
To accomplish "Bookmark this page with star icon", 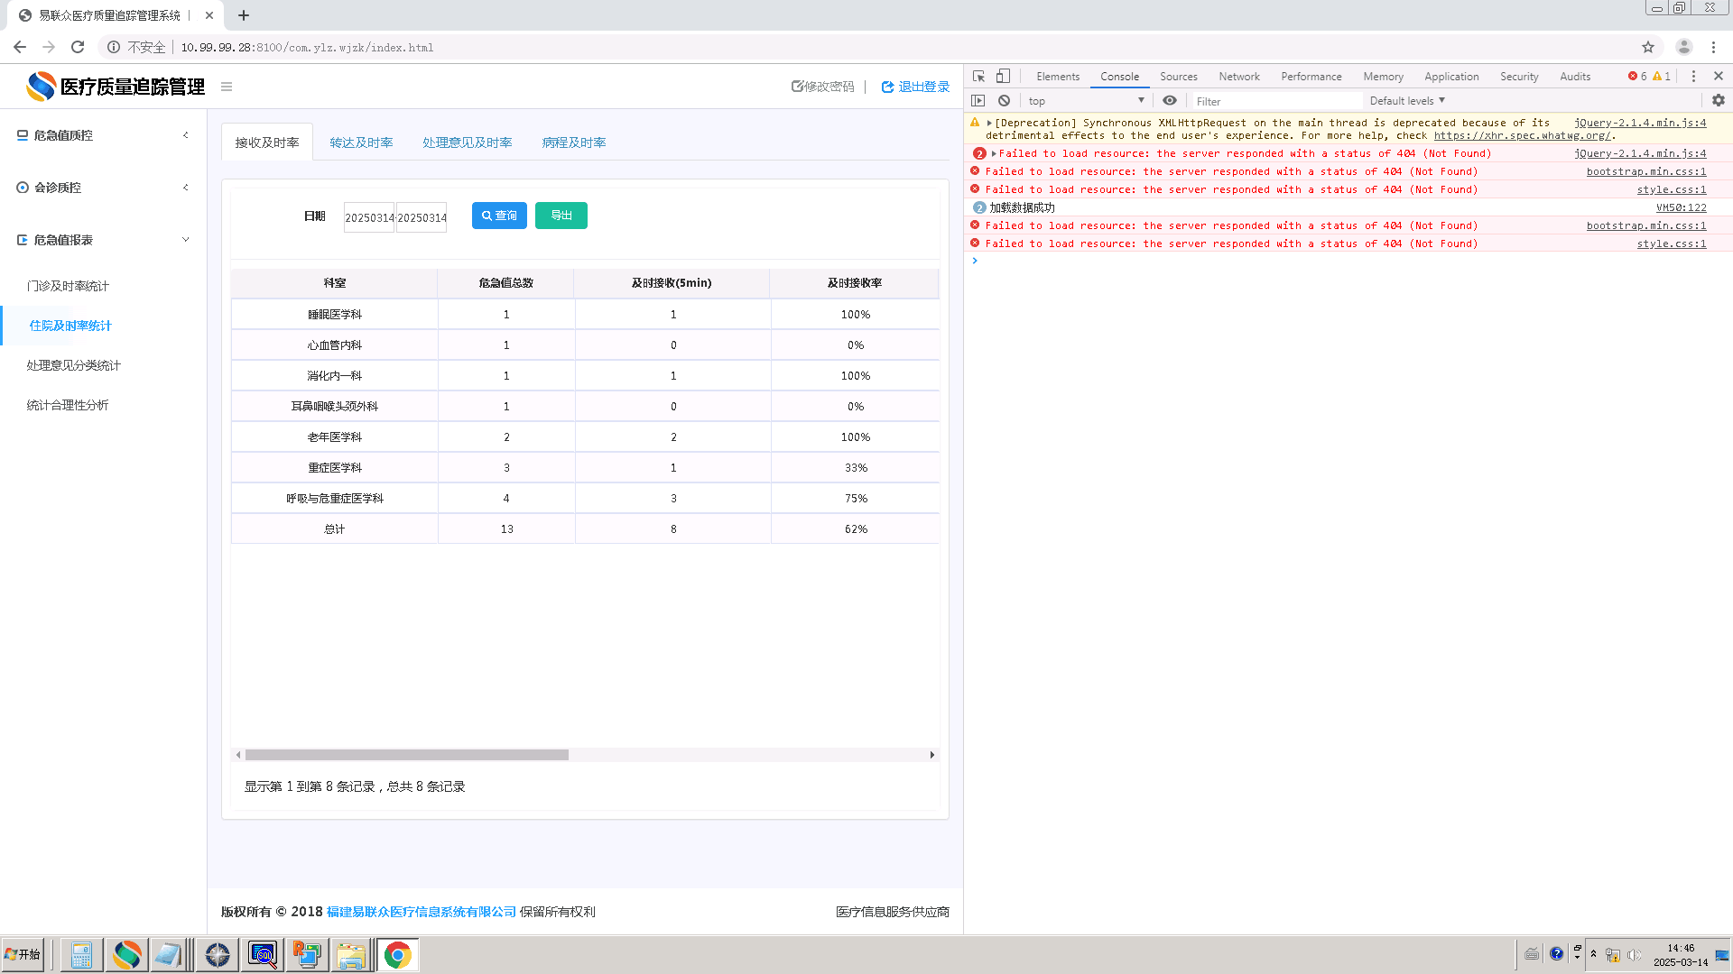I will coord(1647,47).
